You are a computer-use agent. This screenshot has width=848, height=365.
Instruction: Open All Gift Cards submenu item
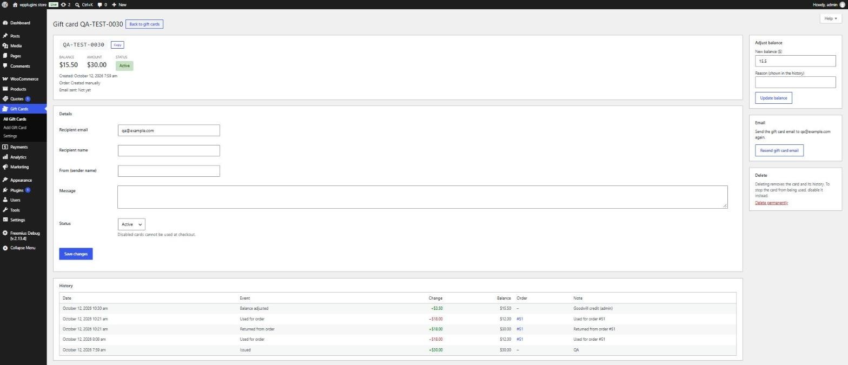coord(15,119)
